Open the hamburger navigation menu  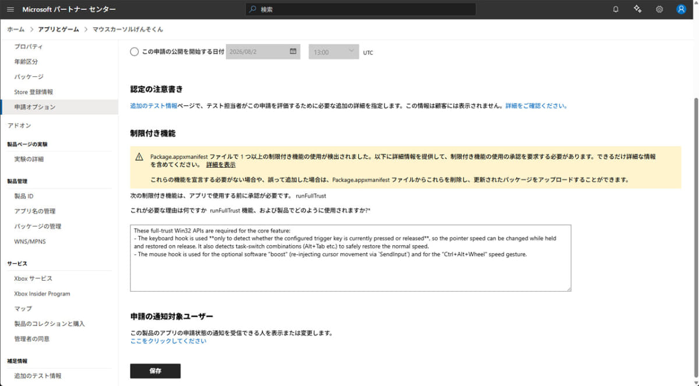pos(10,9)
